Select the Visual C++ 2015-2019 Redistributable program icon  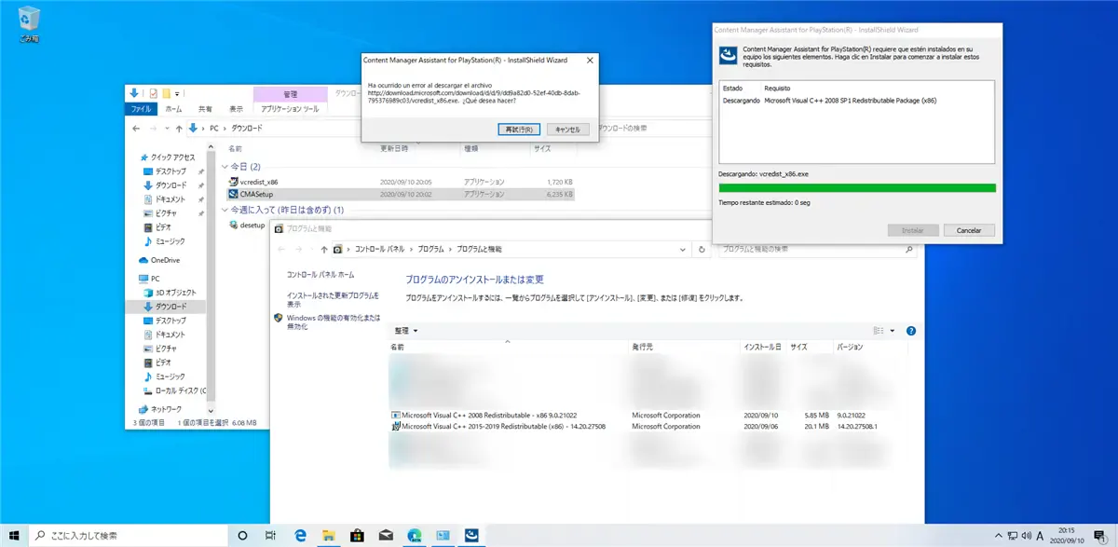(395, 427)
